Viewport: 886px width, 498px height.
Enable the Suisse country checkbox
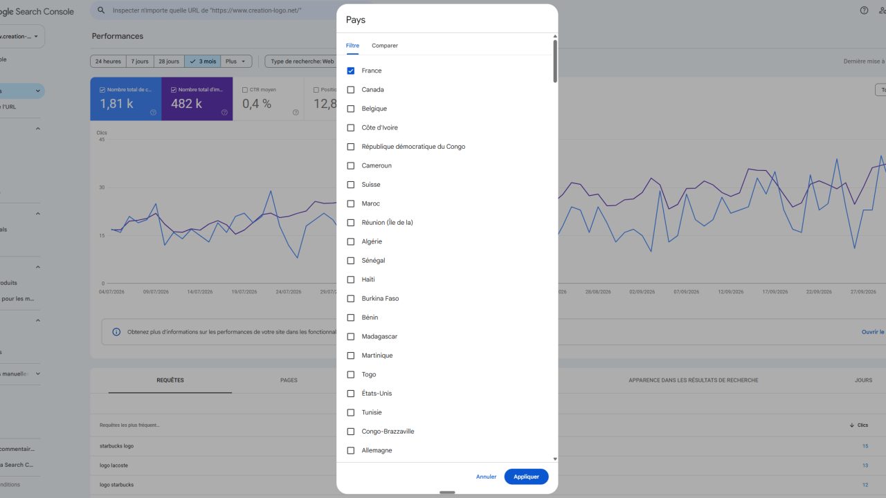351,185
